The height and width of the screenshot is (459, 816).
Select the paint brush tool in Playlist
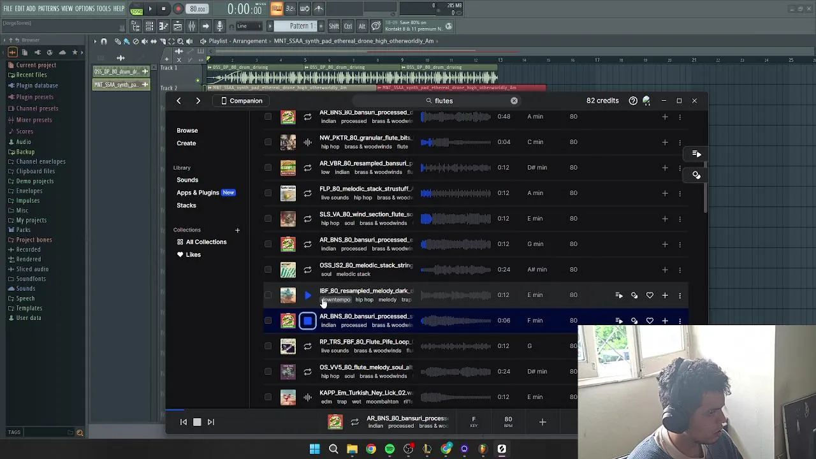[x=126, y=41]
